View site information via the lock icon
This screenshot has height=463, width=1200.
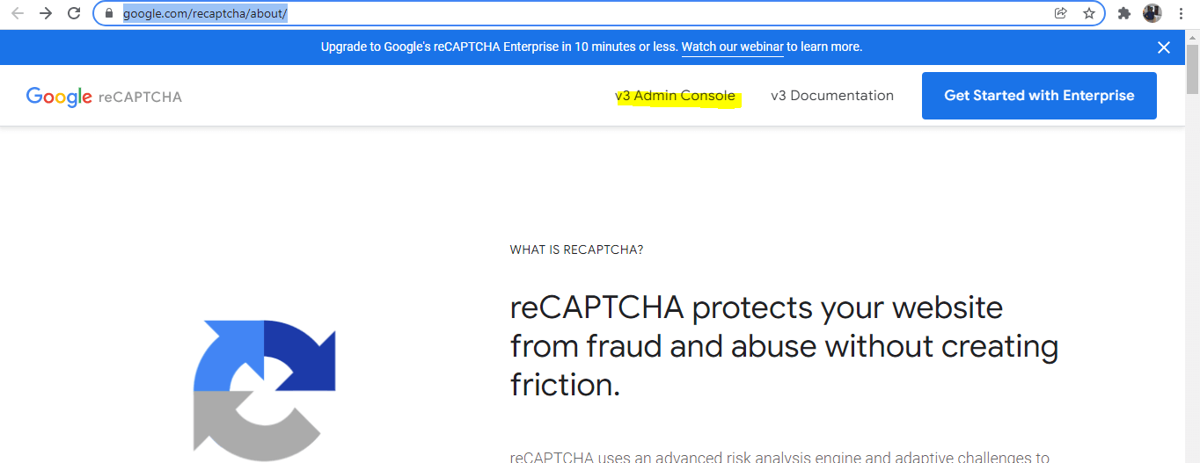click(x=109, y=14)
